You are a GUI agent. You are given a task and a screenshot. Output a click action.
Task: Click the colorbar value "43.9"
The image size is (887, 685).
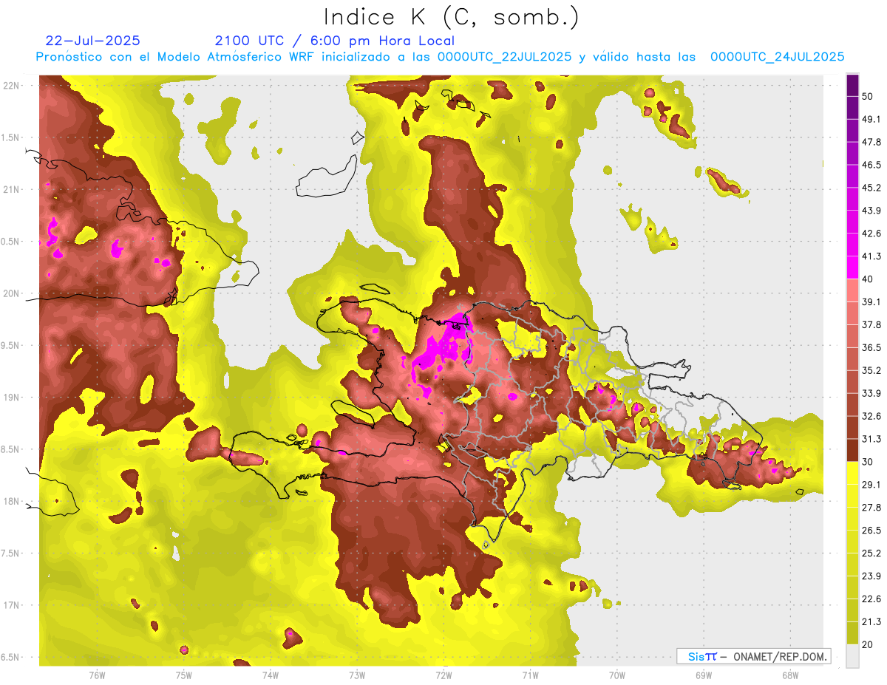871,211
